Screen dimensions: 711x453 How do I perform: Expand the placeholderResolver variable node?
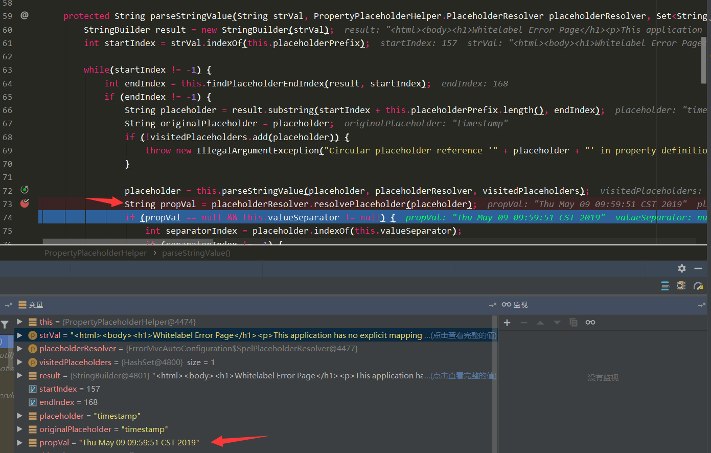coord(19,348)
